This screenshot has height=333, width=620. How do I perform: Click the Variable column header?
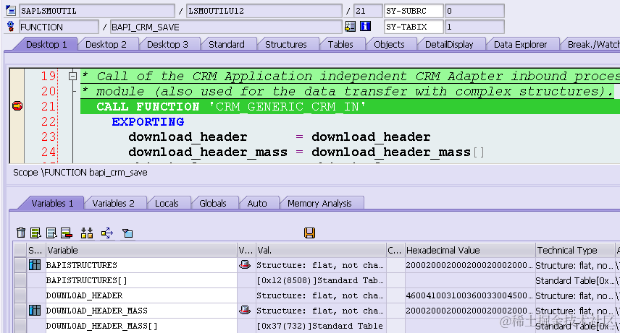(x=141, y=250)
